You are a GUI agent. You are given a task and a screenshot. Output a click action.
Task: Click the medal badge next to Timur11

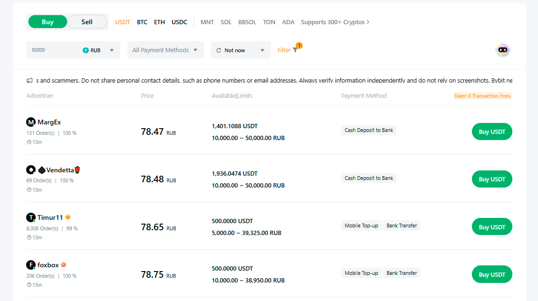pyautogui.click(x=67, y=216)
